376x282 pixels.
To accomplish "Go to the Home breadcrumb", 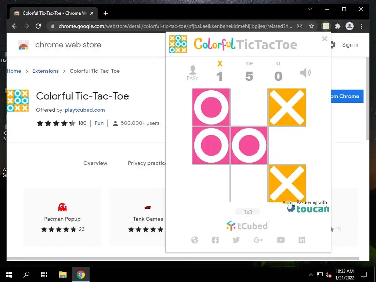I will pos(14,71).
